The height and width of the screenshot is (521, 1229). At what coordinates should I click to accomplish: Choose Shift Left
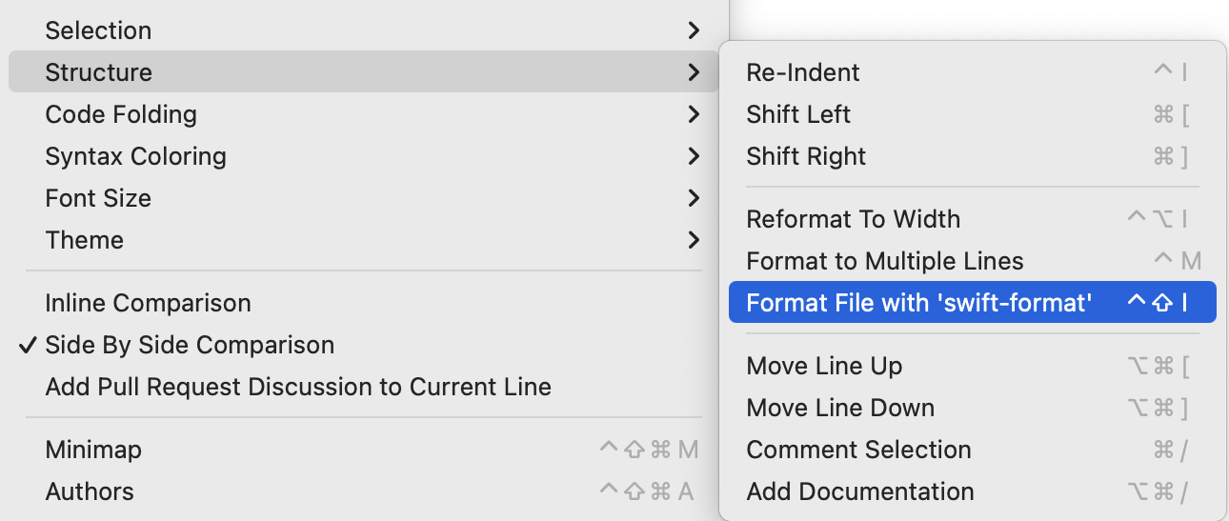[798, 114]
